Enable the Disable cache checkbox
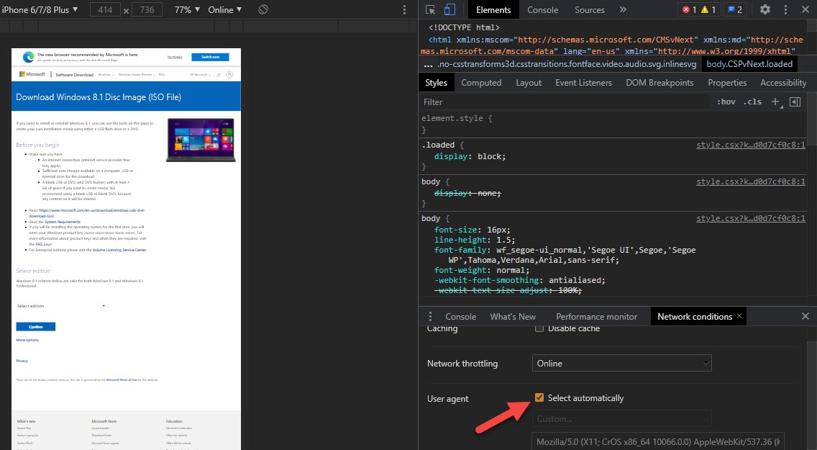The image size is (817, 450). tap(539, 328)
